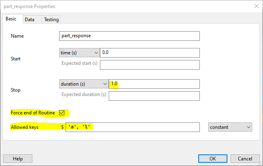Focus the Expected duration (s) field
The width and height of the screenshot is (263, 166).
coord(154,96)
